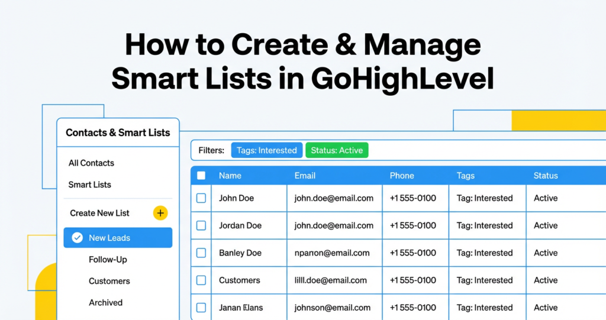Click Create New List label
This screenshot has height=320, width=606.
pos(99,213)
